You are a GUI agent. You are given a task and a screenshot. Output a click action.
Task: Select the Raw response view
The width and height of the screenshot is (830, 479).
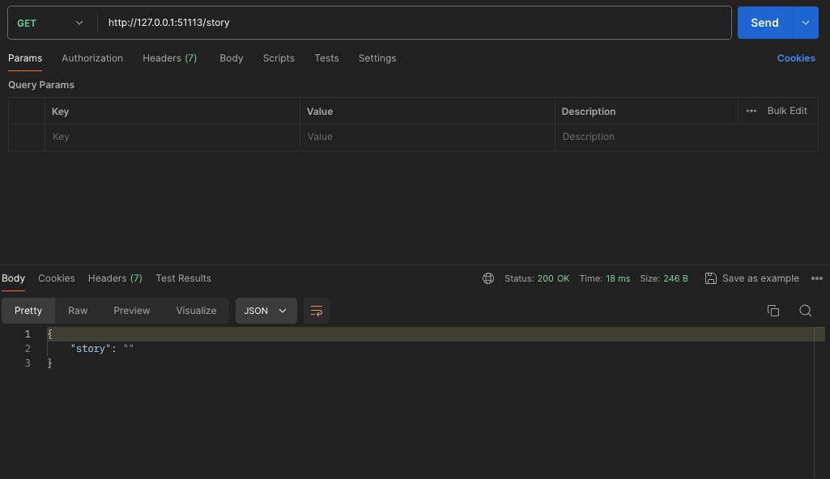pos(78,311)
